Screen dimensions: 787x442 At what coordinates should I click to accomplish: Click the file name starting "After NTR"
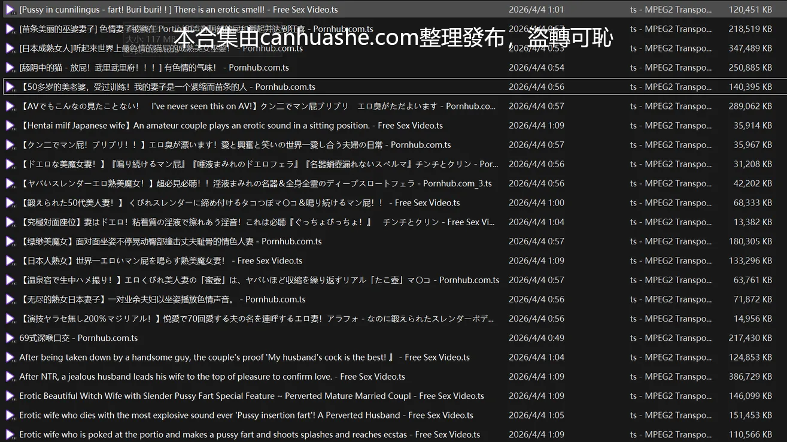tap(212, 377)
